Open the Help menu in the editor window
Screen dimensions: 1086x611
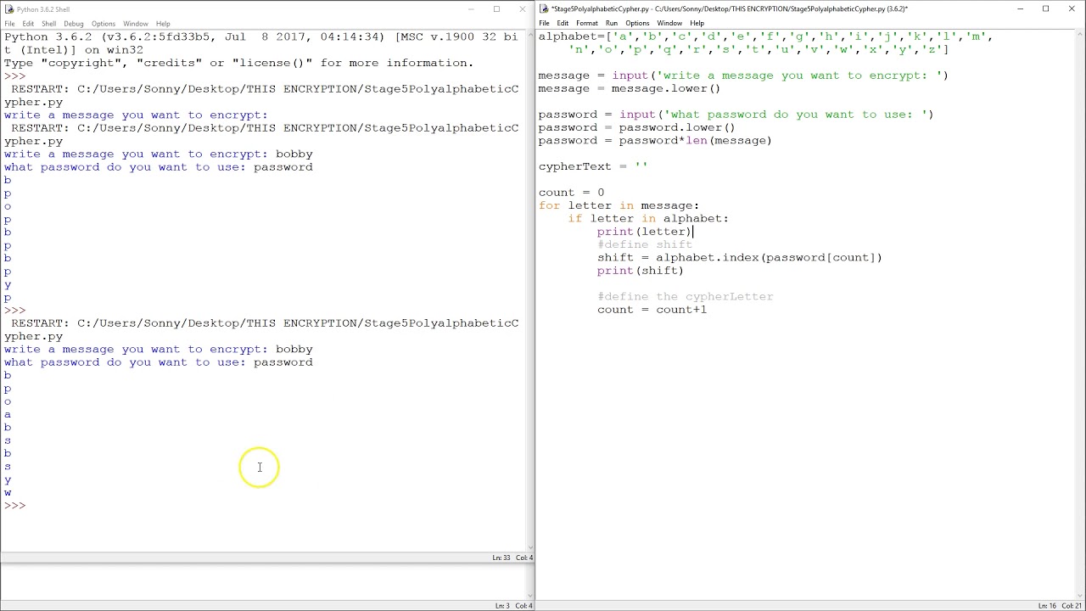click(x=697, y=23)
